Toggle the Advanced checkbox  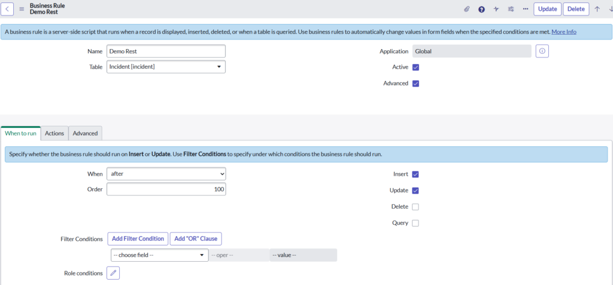click(416, 84)
